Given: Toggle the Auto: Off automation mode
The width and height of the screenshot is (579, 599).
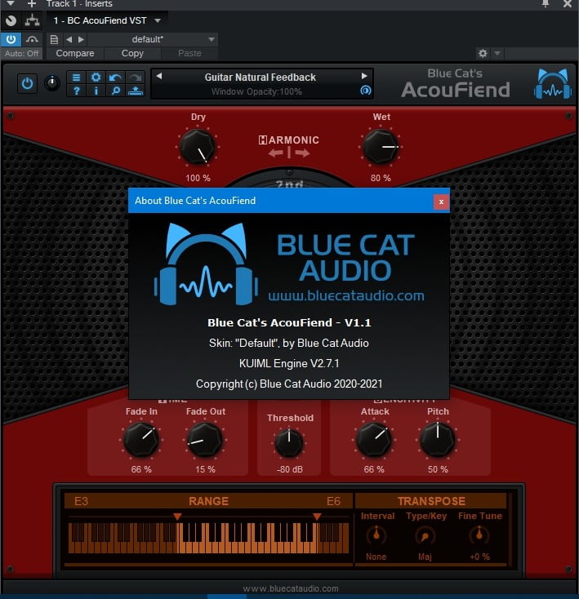Looking at the screenshot, I should tap(22, 53).
